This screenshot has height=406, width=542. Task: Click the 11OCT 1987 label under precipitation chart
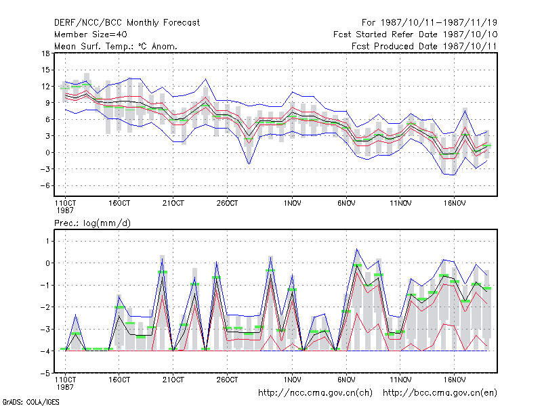(x=65, y=383)
